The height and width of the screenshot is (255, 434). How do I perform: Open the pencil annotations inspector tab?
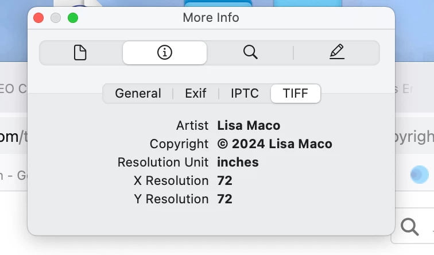(337, 53)
